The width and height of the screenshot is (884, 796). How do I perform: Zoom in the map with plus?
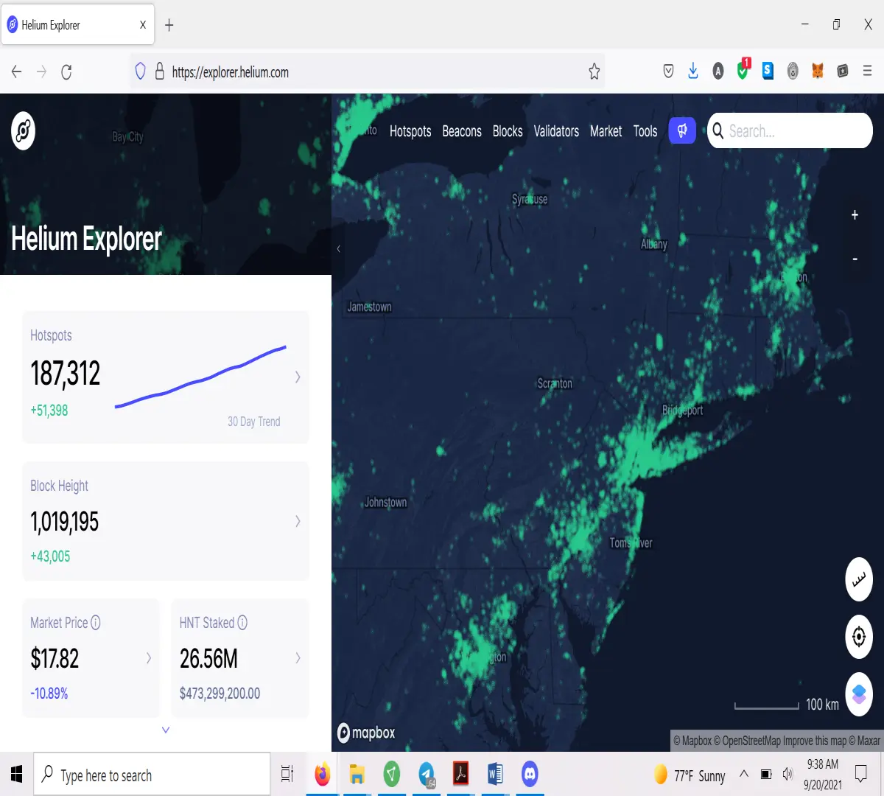click(855, 214)
